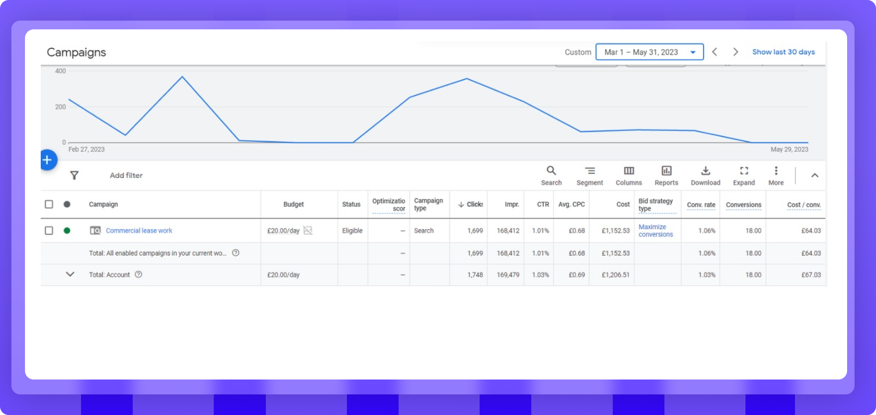This screenshot has height=415, width=876.
Task: Open the Segment options
Action: (x=590, y=175)
